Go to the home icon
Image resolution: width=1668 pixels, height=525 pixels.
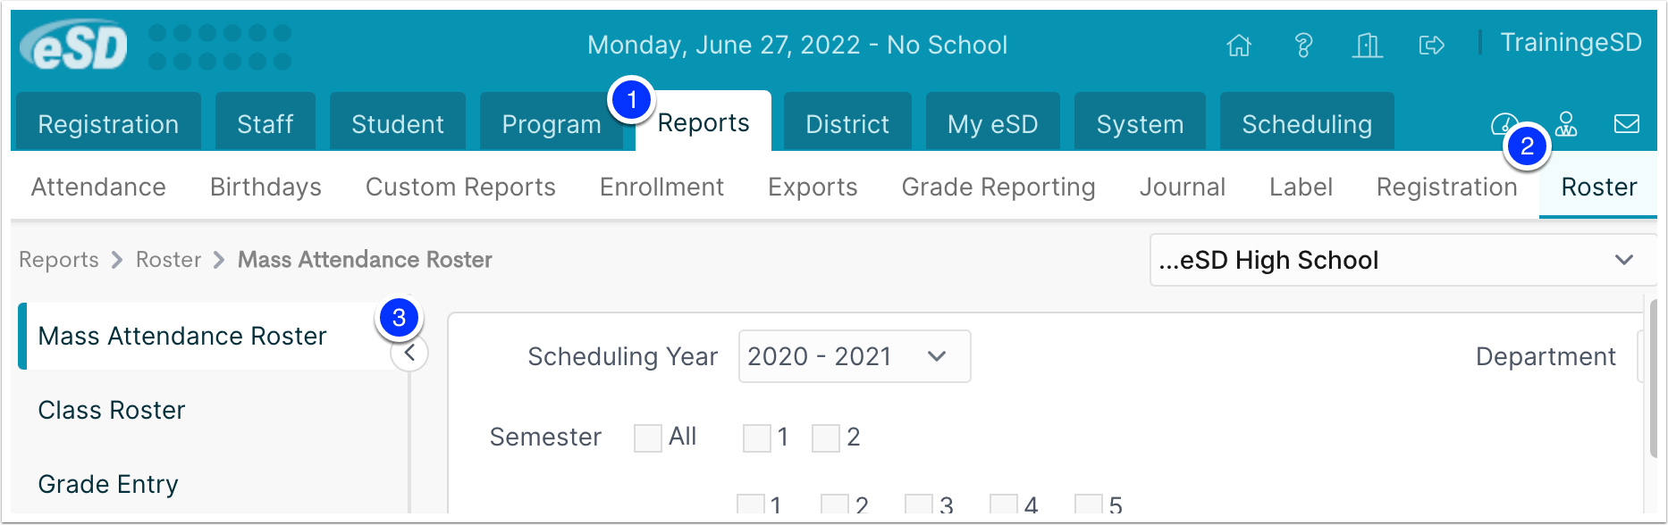(1239, 45)
